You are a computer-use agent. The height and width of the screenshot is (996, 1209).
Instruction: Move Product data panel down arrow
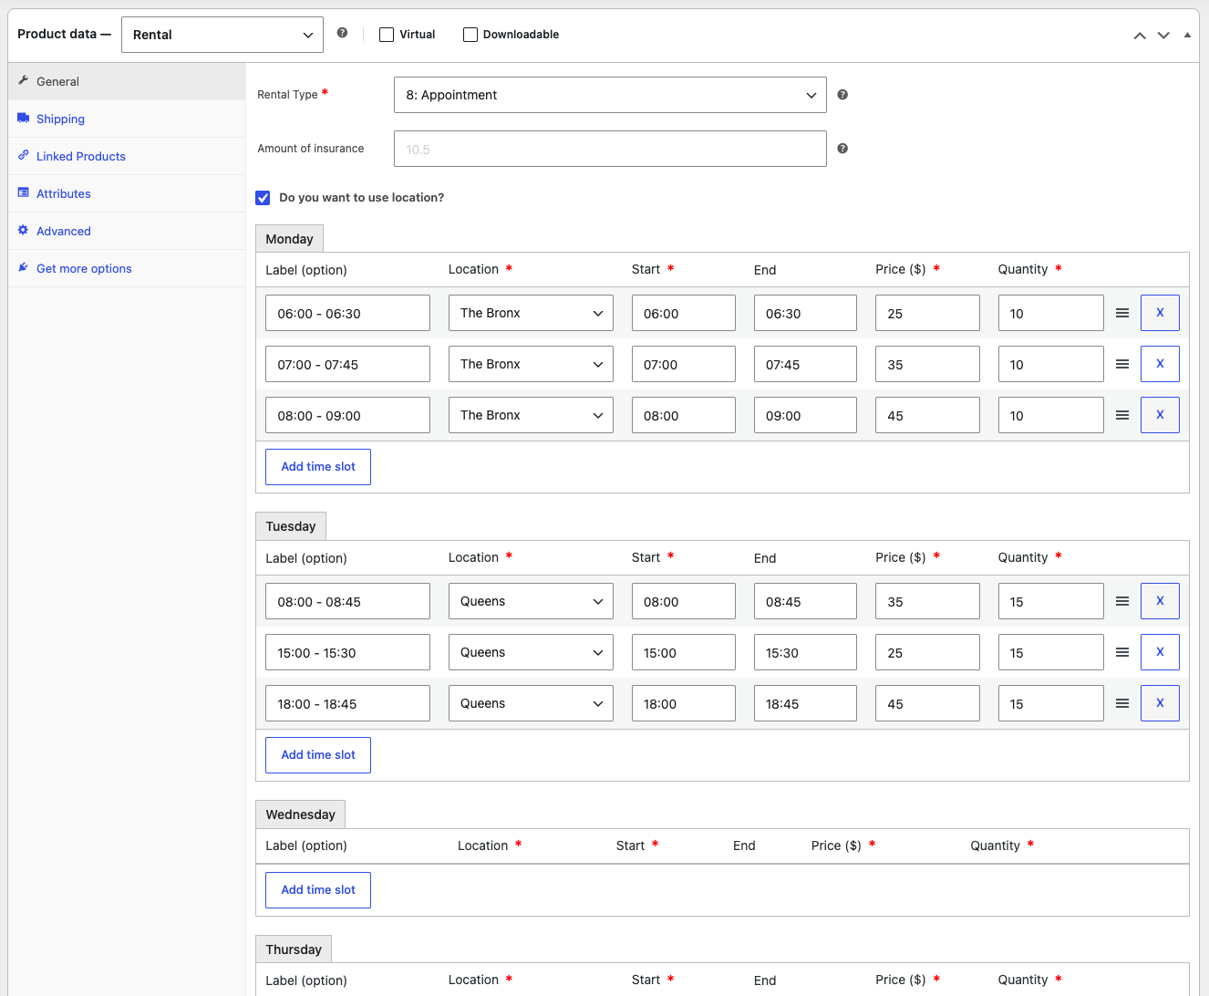1163,36
